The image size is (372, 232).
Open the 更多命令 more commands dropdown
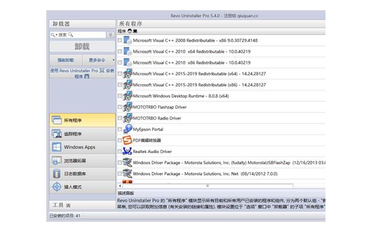pyautogui.click(x=99, y=60)
